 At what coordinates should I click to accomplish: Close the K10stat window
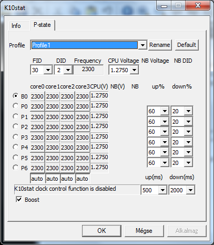198,5
